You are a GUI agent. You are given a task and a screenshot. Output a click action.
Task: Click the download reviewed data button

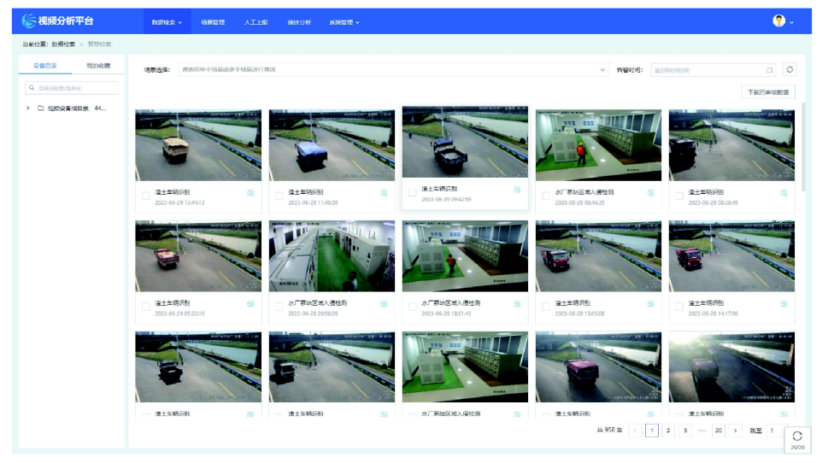pos(768,92)
